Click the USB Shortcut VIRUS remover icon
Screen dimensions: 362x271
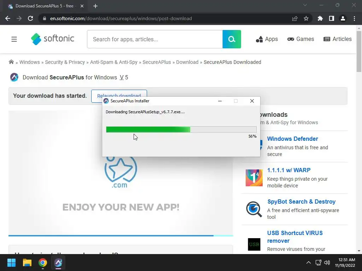click(254, 244)
